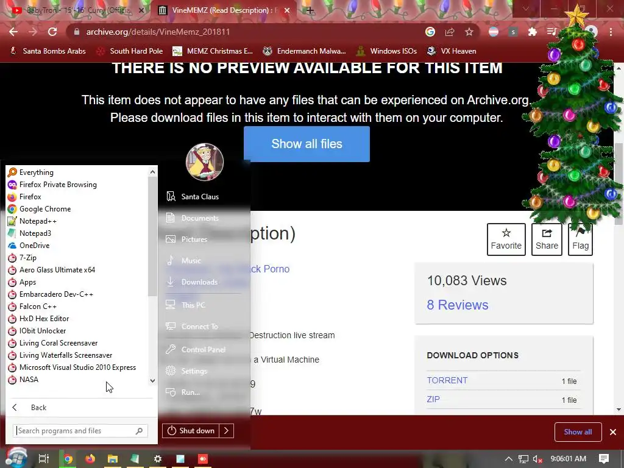The height and width of the screenshot is (468, 624).
Task: Open the Santa Bombs Arabs bookmark
Action: point(48,51)
